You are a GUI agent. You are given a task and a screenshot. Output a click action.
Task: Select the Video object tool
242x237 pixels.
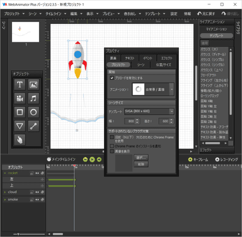click(20, 98)
